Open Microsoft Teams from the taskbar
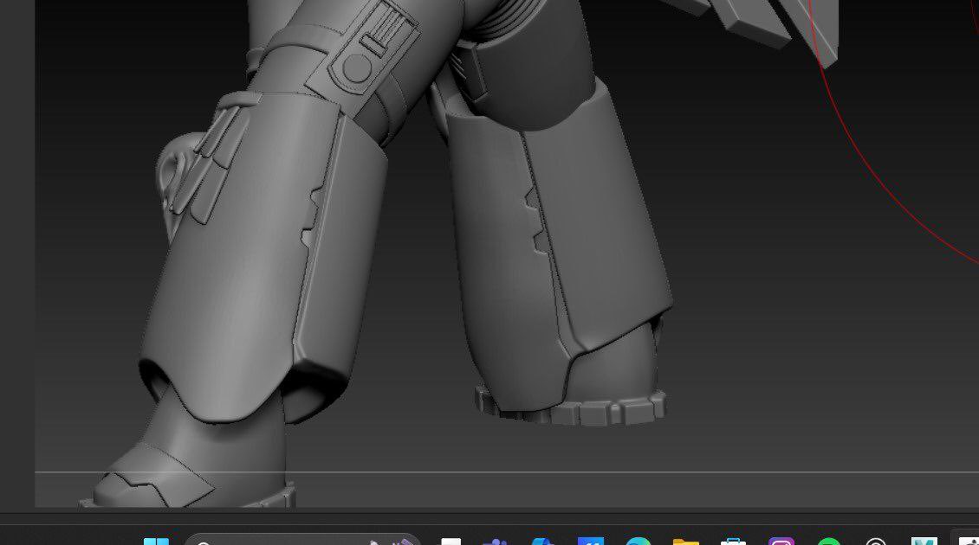979x545 pixels. pos(495,542)
